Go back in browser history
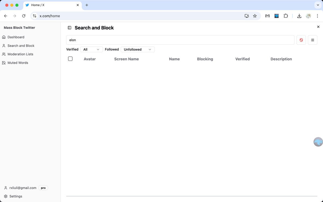Viewport: 323px width, 202px height. [x=6, y=16]
